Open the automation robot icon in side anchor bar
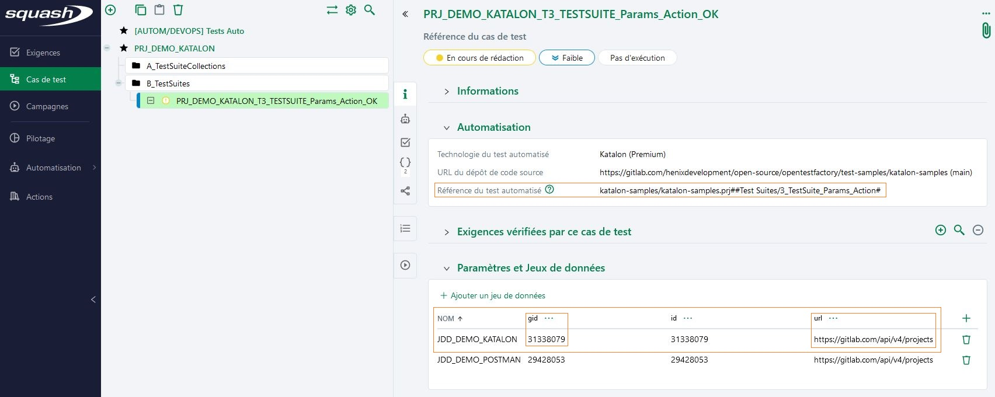The height and width of the screenshot is (397, 995). pyautogui.click(x=405, y=119)
